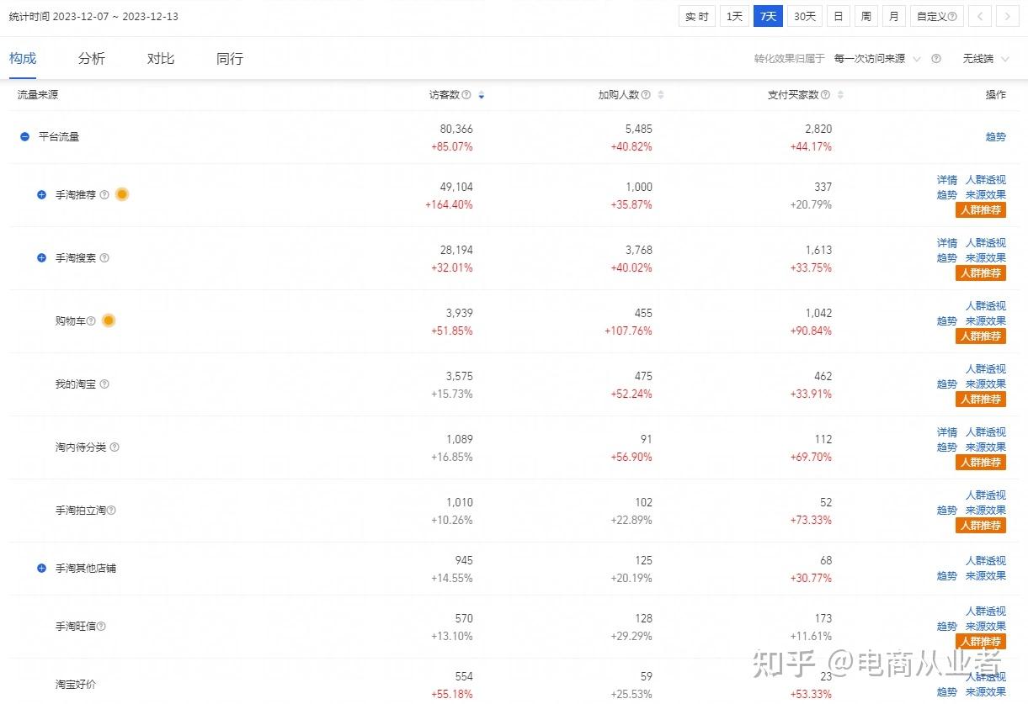Open 趋势 link for 平台流量
Screen dimensions: 1028x704
(x=996, y=137)
